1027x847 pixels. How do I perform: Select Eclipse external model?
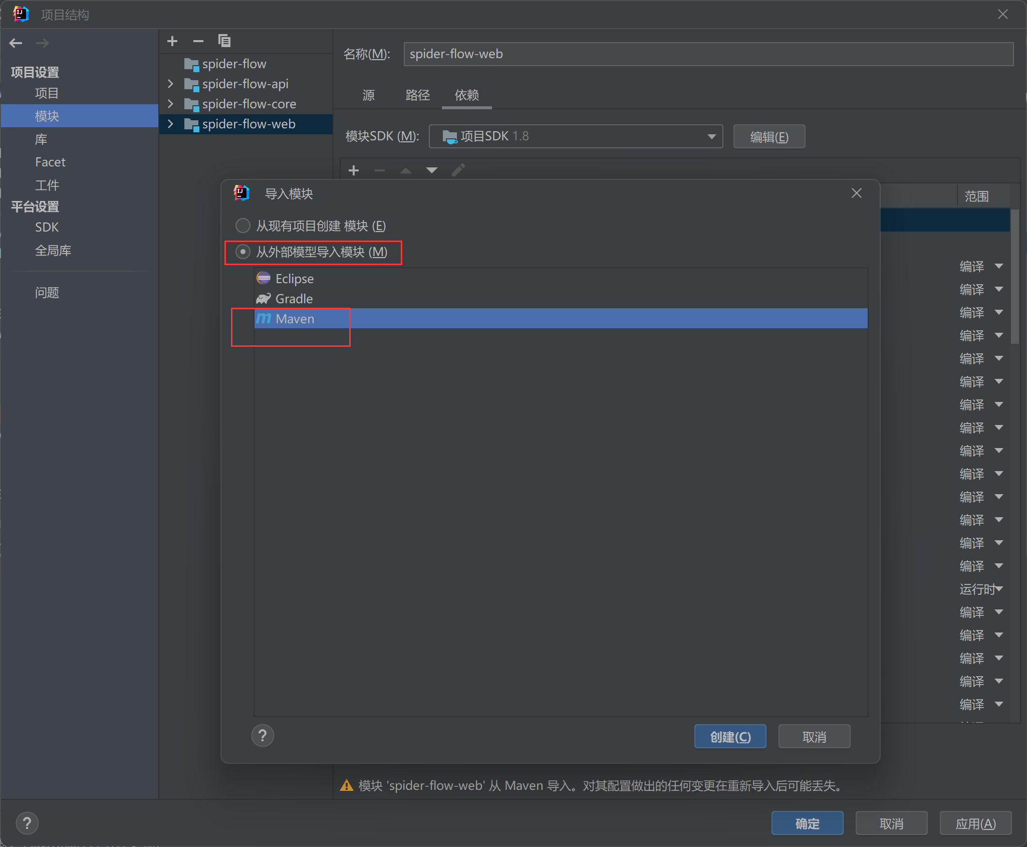561,279
